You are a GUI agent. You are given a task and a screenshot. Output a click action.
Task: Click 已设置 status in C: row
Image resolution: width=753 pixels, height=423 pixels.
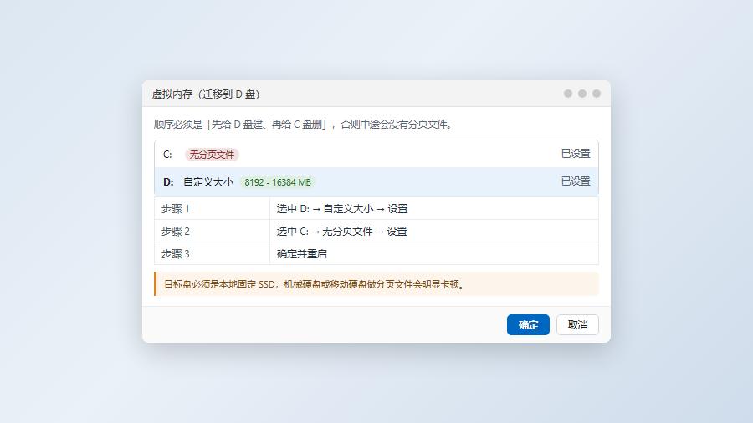point(576,154)
